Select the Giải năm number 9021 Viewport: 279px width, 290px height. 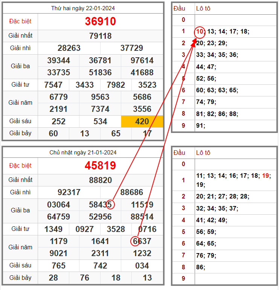point(58,253)
